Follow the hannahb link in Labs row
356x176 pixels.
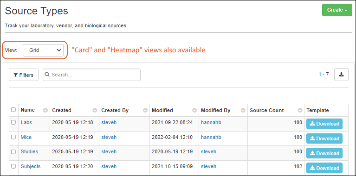pos(211,123)
